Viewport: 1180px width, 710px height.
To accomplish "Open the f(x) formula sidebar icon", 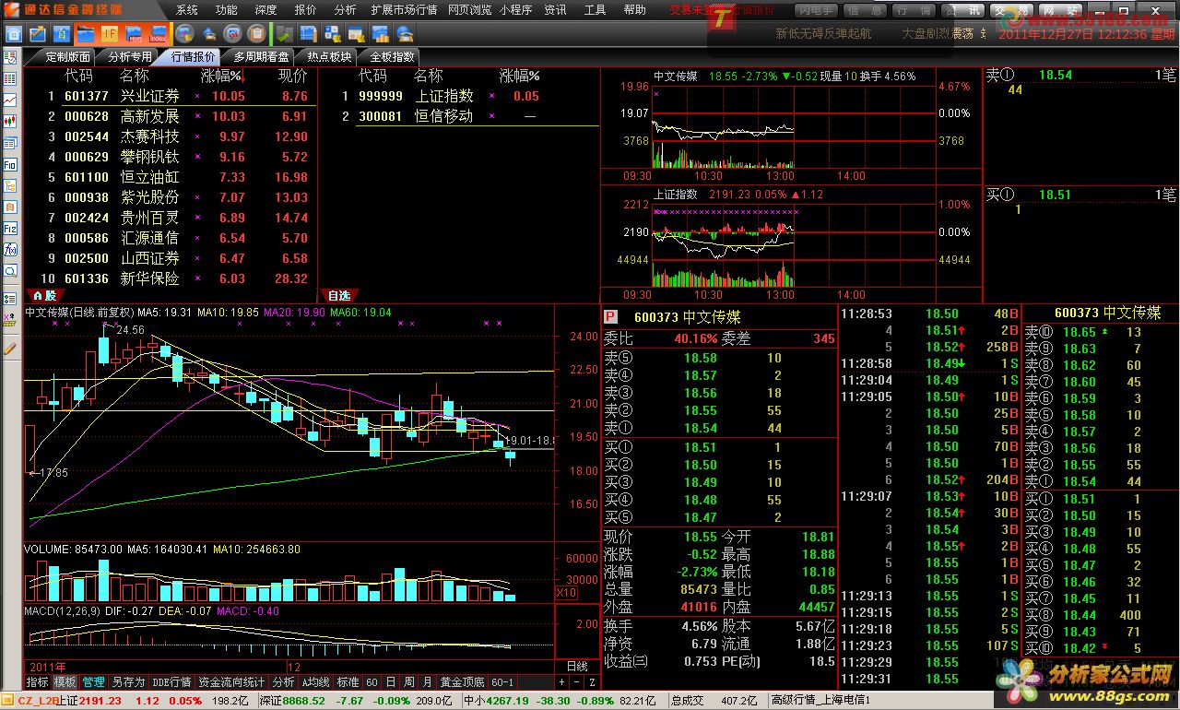I will coord(10,249).
